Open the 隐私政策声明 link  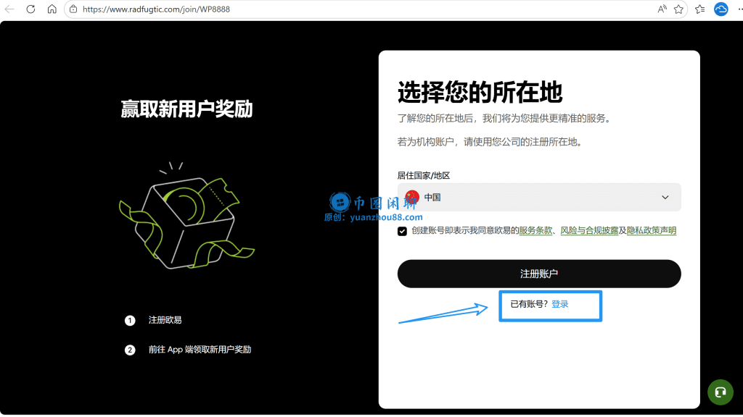(x=651, y=231)
